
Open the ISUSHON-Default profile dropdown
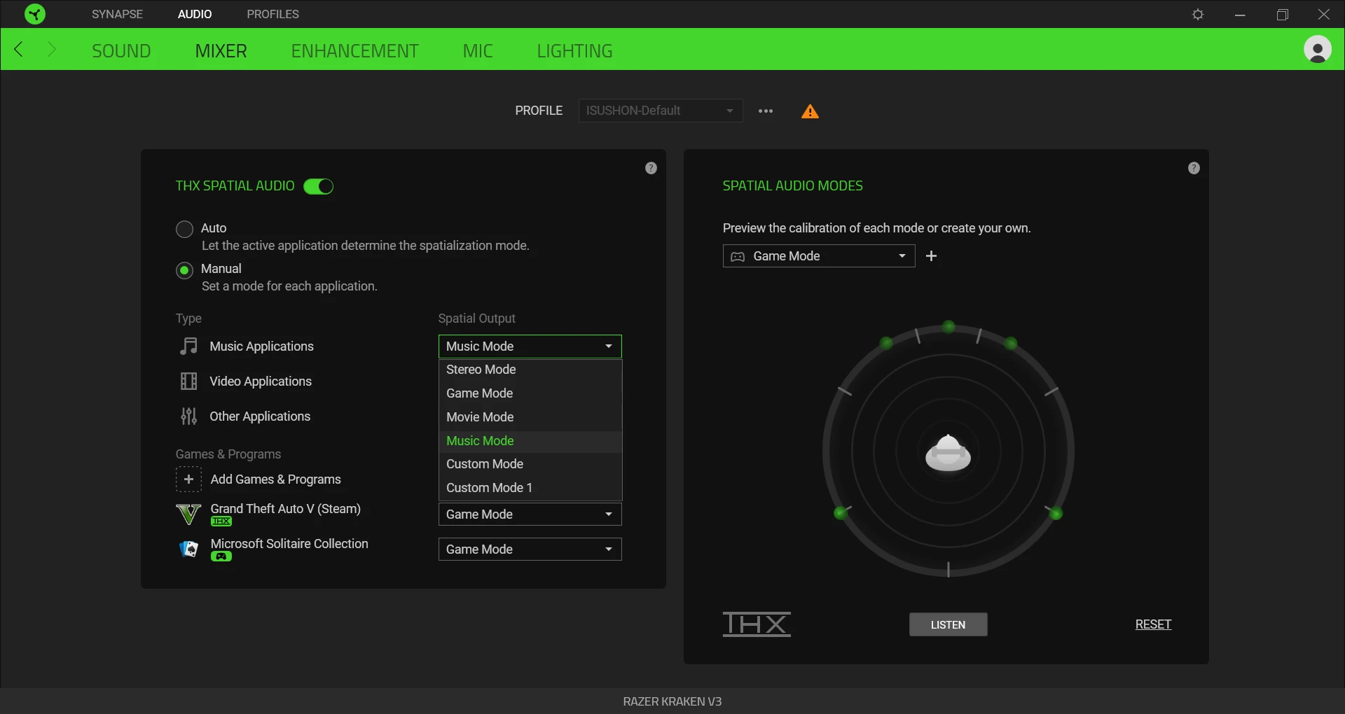point(660,111)
